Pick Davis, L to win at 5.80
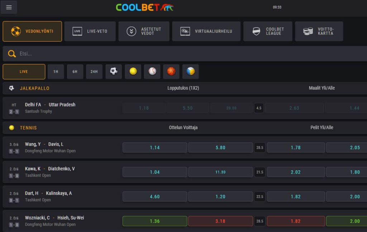The image size is (367, 232). (220, 147)
